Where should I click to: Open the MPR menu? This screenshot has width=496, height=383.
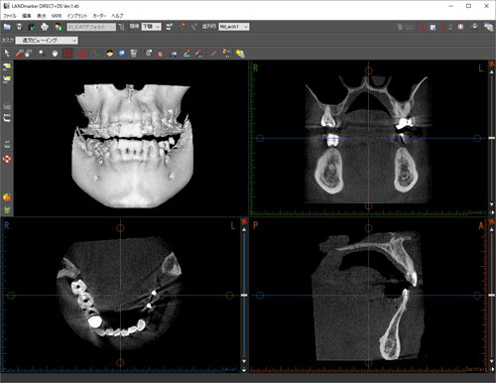click(x=57, y=16)
